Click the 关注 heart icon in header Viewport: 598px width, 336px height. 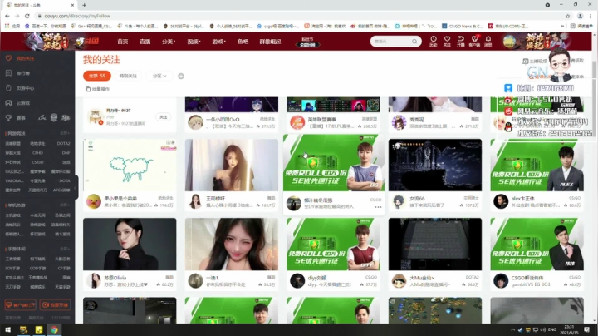[x=447, y=39]
